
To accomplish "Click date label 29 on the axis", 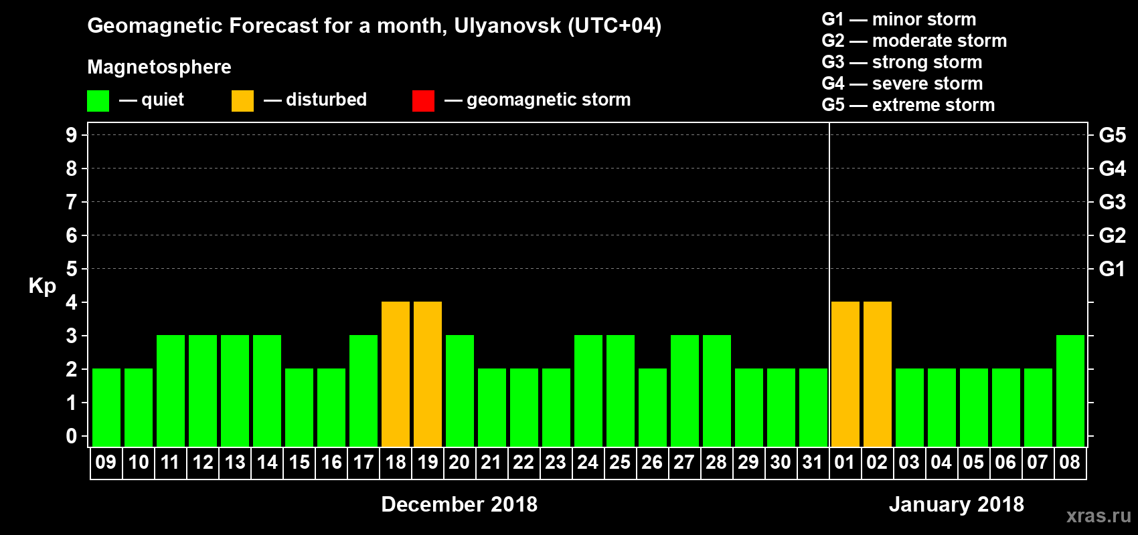I will point(748,462).
